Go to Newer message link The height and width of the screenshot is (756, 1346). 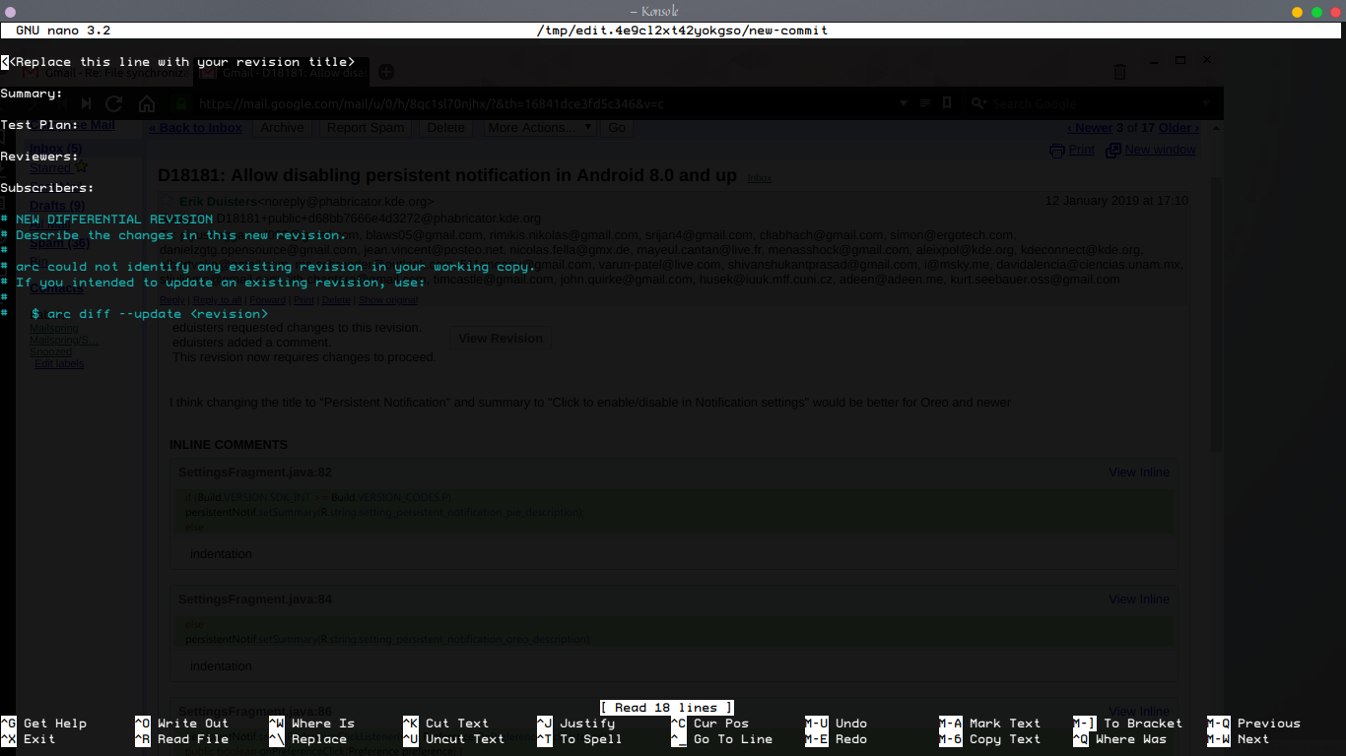[x=1090, y=127]
